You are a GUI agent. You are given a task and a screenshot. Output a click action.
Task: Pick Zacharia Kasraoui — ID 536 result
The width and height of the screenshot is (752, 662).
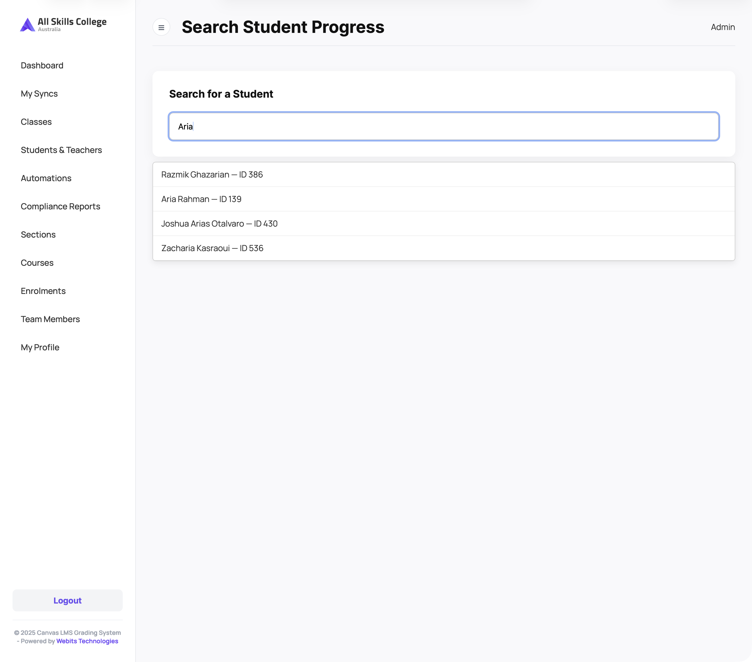(444, 248)
